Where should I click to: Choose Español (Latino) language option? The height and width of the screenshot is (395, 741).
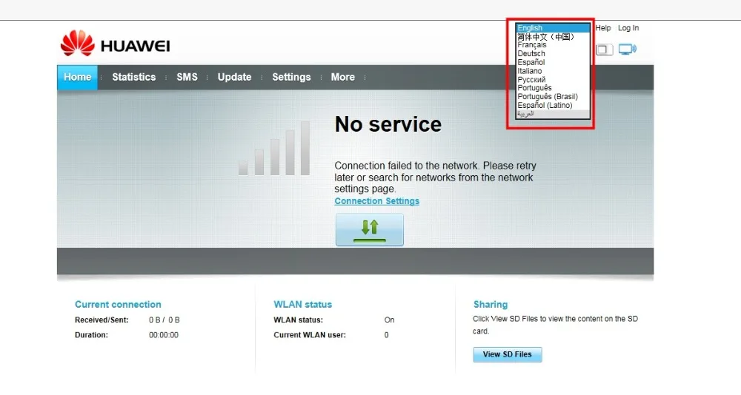[553, 105]
